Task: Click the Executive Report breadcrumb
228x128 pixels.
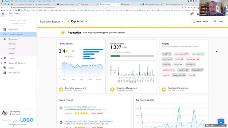Action: tap(50, 22)
